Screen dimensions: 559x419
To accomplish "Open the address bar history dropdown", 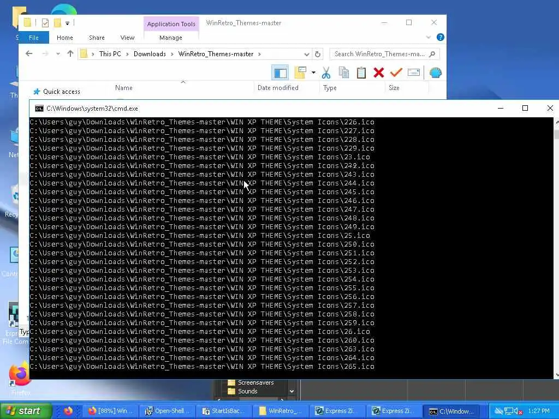I will tap(307, 54).
